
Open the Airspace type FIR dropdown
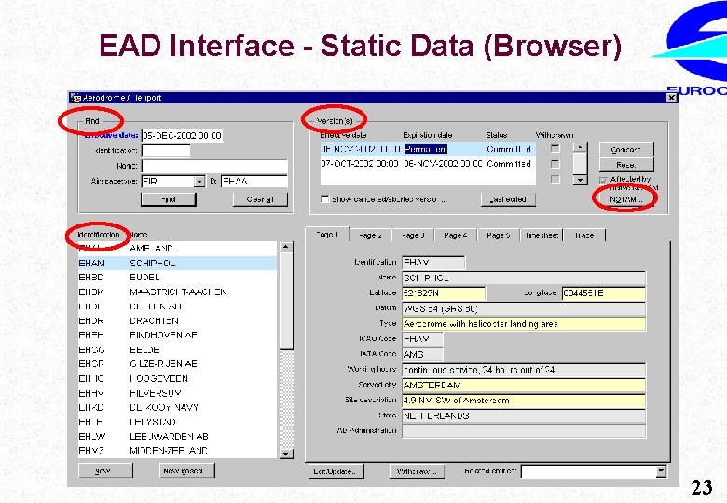(x=199, y=182)
